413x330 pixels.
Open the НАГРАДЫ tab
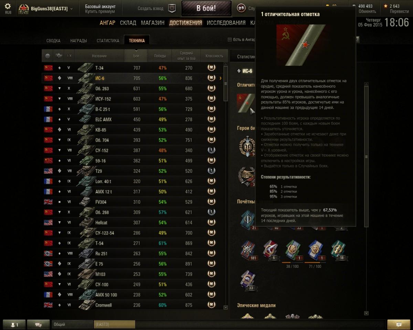click(x=78, y=41)
